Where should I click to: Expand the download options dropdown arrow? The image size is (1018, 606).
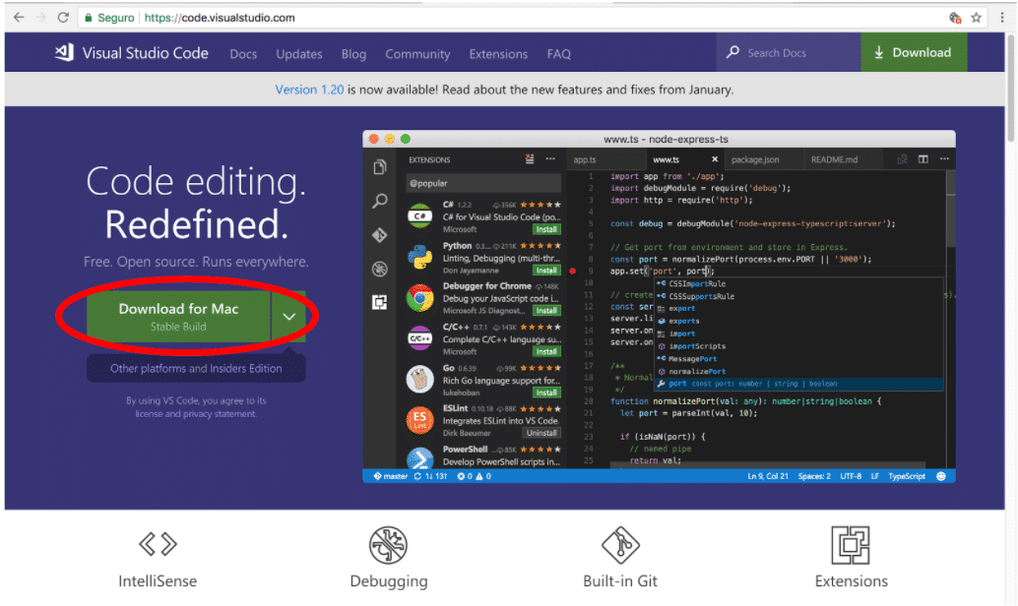tap(288, 317)
